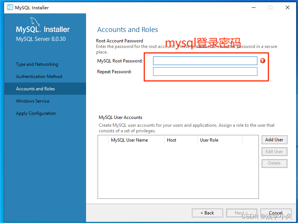
Task: Click the Edit User button
Action: (274, 152)
